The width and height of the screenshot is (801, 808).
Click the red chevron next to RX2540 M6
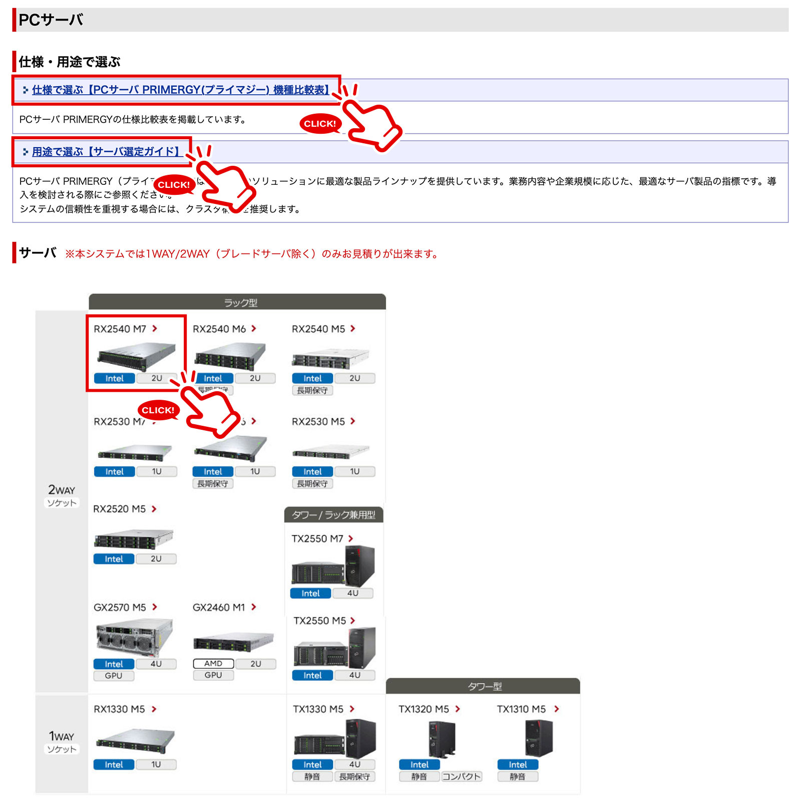[254, 329]
